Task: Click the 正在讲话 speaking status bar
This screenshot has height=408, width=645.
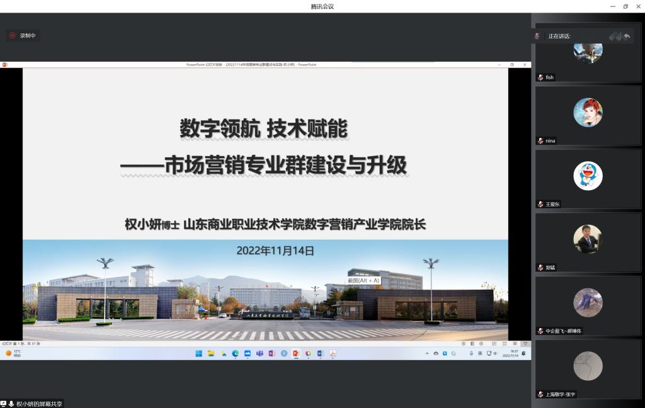Action: 559,36
